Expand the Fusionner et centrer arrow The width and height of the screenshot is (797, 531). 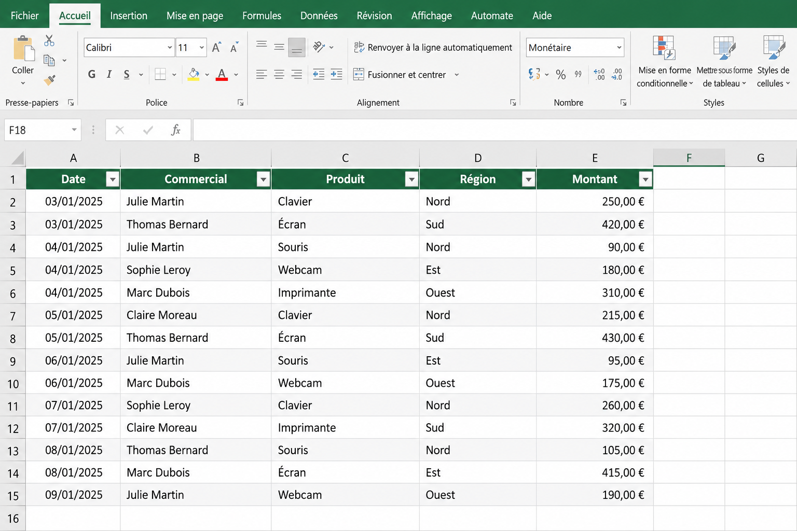(457, 75)
